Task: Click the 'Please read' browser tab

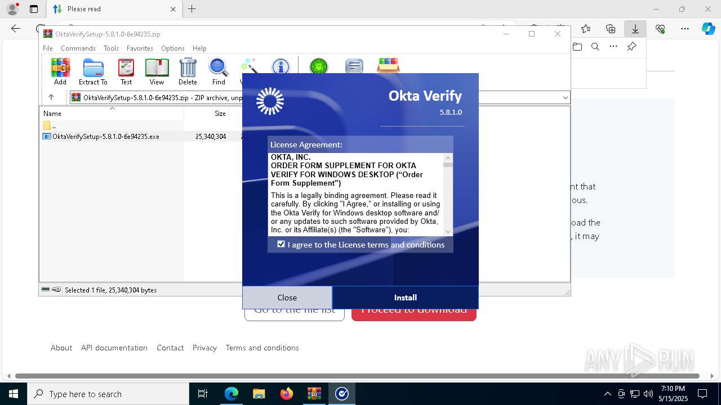Action: 113,9
